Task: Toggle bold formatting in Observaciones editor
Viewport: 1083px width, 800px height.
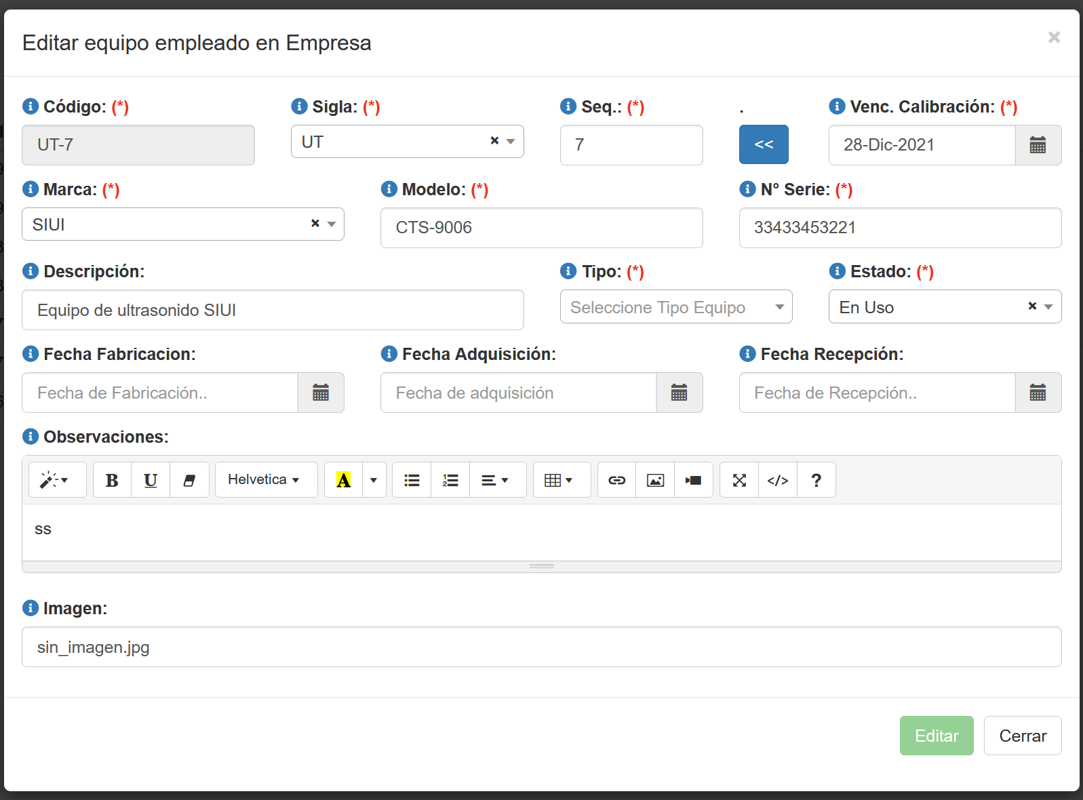Action: click(x=112, y=480)
